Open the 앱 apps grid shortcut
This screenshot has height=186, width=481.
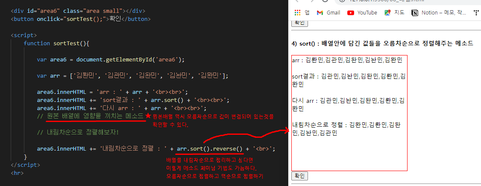(x=302, y=12)
